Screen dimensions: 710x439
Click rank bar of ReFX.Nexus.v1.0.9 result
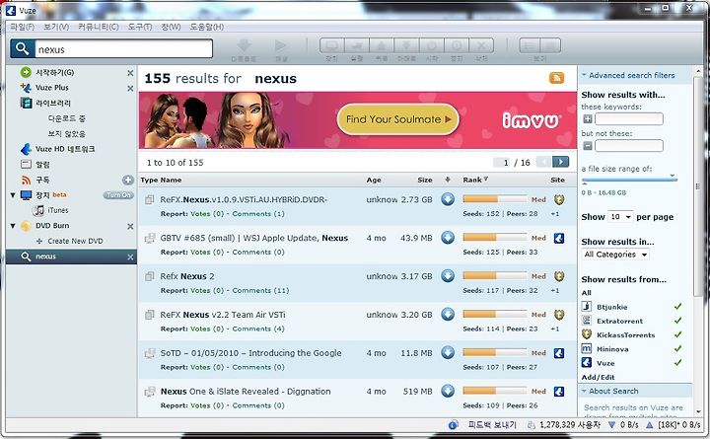[494, 199]
